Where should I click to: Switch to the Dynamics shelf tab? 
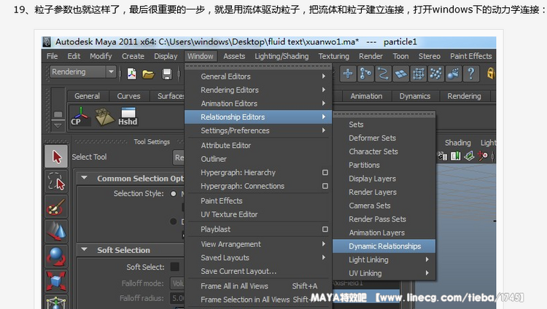415,96
